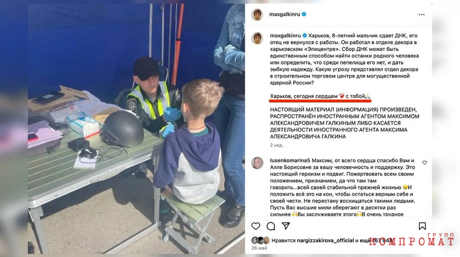Like the post with the heart icon

coord(256,226)
